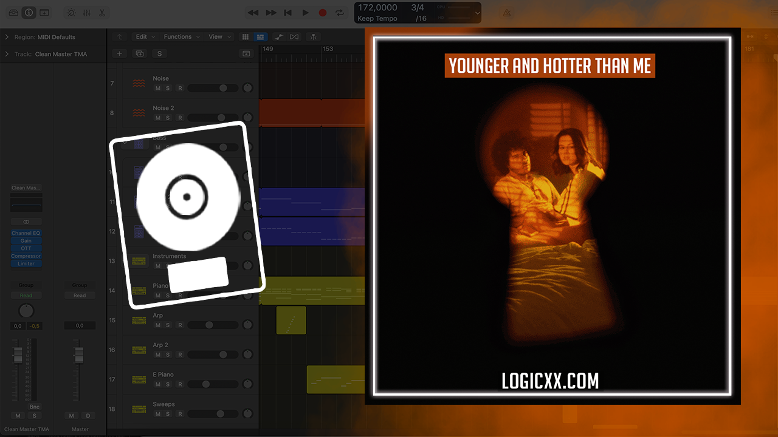Click the Metronome icon

(x=507, y=13)
